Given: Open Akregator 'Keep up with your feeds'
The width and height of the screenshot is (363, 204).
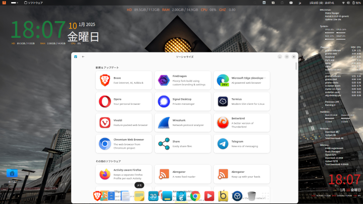Looking at the screenshot, I should (241, 174).
